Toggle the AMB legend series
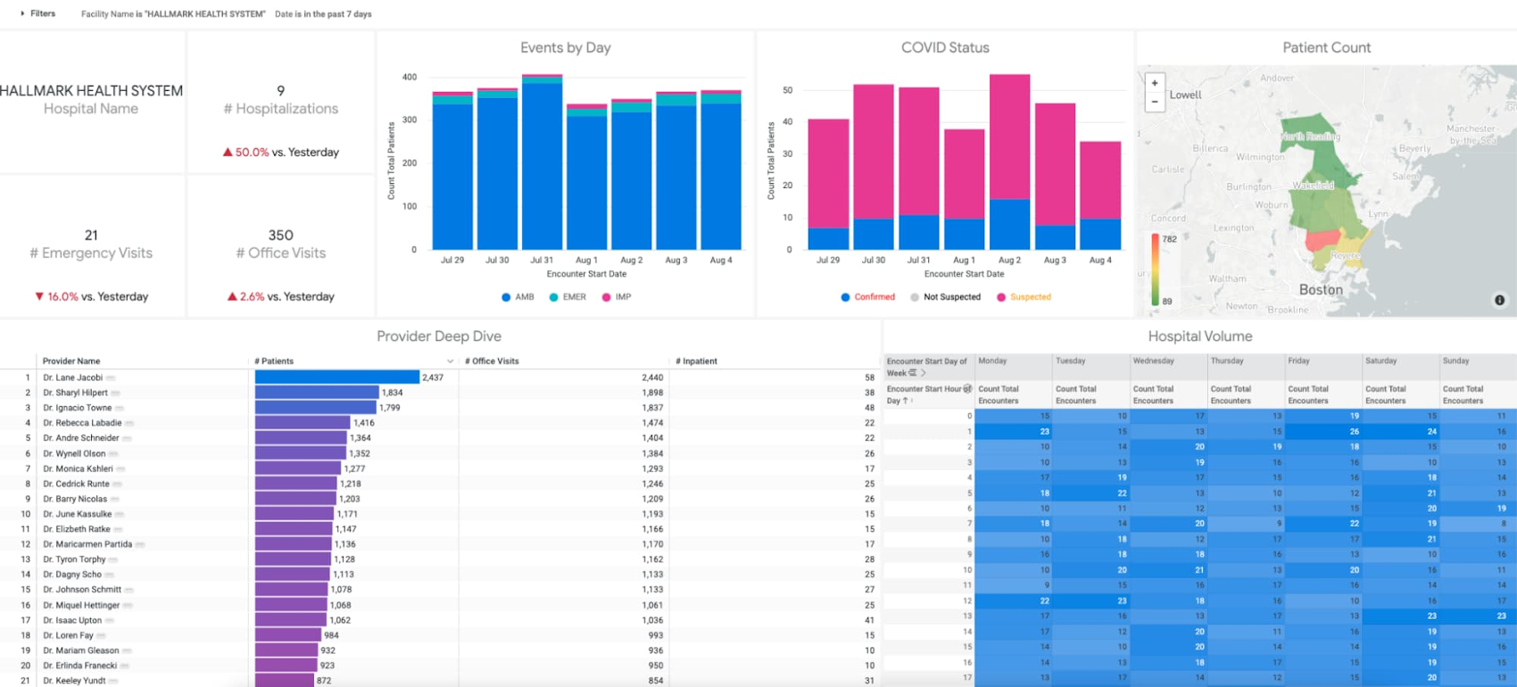Screen dimensions: 1517x687 click(518, 297)
